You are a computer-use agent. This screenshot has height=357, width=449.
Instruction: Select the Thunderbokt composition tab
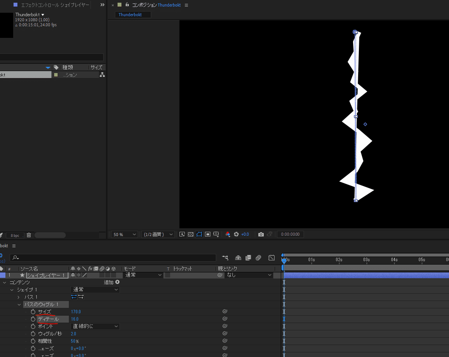click(130, 15)
